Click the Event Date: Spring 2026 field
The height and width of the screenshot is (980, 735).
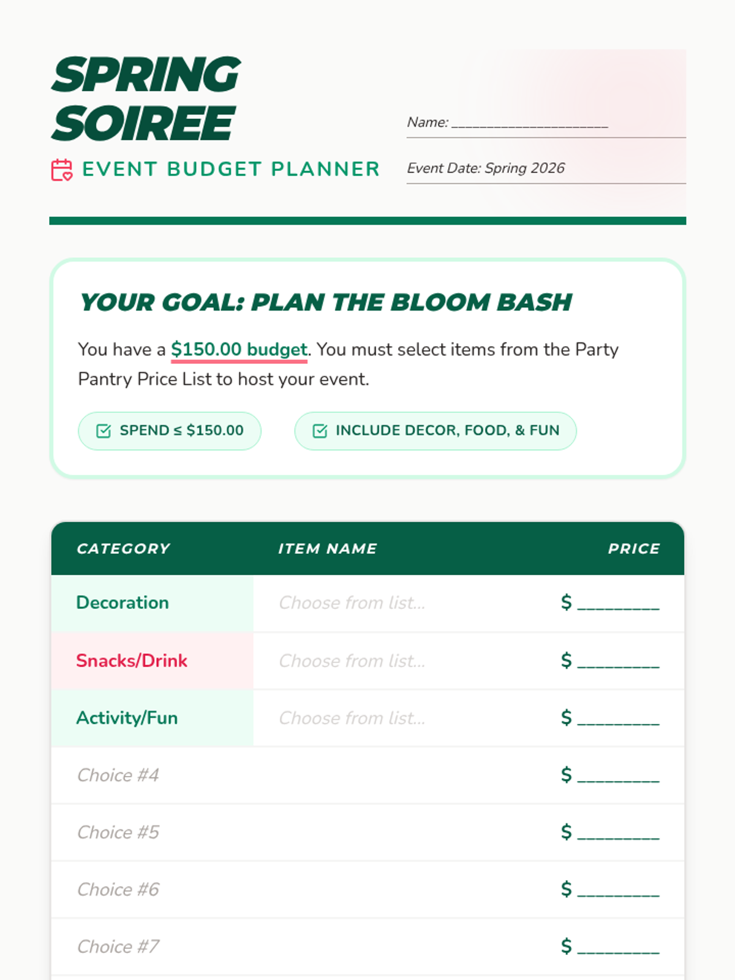pyautogui.click(x=546, y=168)
